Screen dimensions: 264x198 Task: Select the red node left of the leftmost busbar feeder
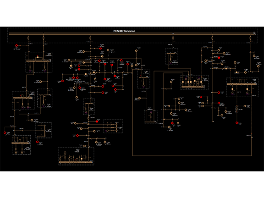pyautogui.click(x=16, y=45)
